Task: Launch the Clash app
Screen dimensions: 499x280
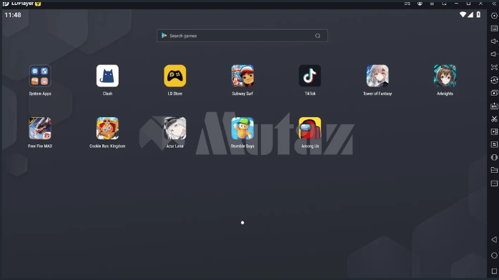Action: (x=107, y=76)
